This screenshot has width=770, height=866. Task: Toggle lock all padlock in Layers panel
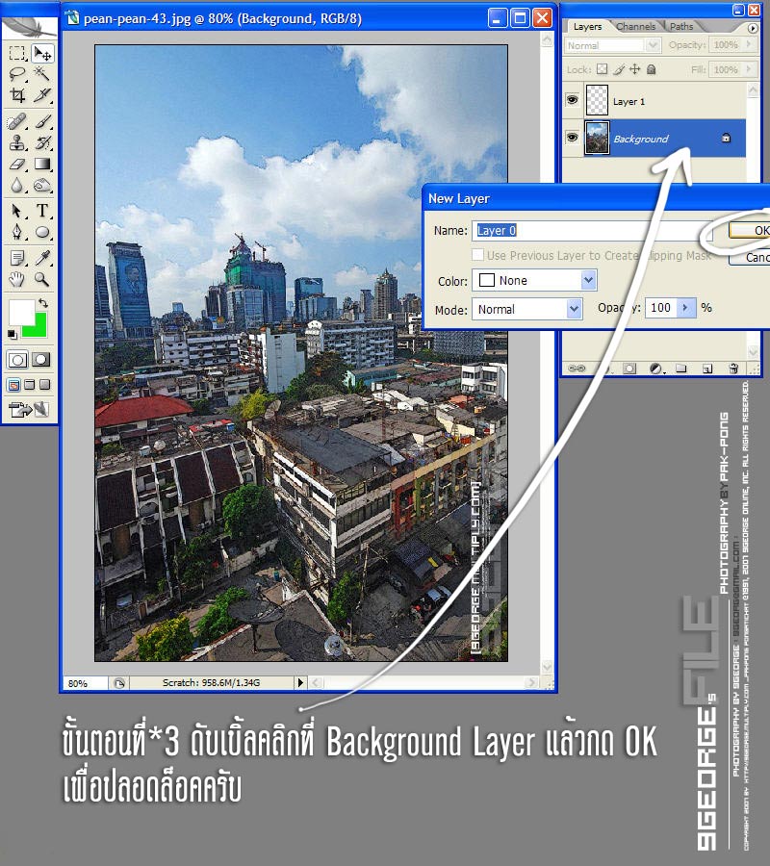652,69
